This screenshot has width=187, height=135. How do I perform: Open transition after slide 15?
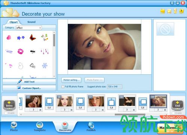coord(49,102)
